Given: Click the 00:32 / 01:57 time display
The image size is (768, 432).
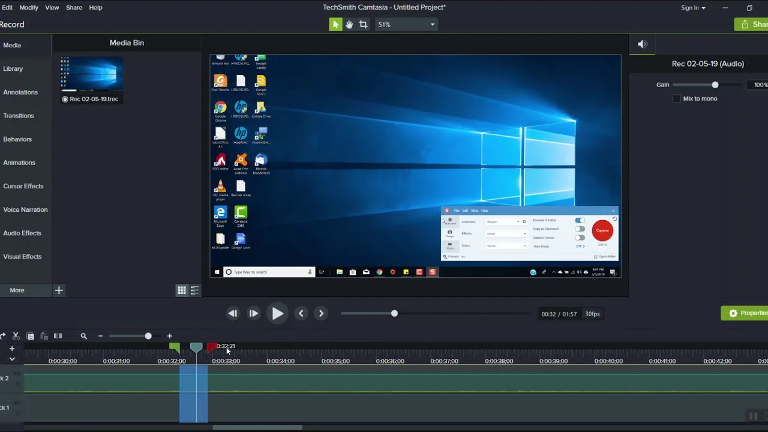Looking at the screenshot, I should 559,314.
